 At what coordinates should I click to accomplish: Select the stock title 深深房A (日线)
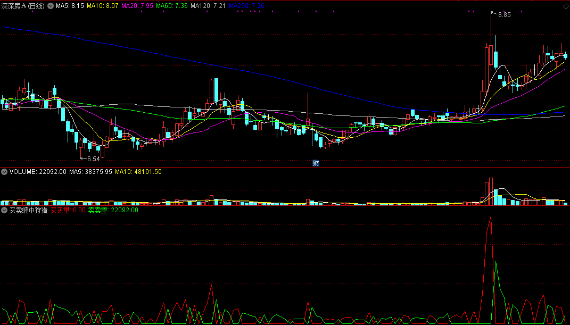23,6
